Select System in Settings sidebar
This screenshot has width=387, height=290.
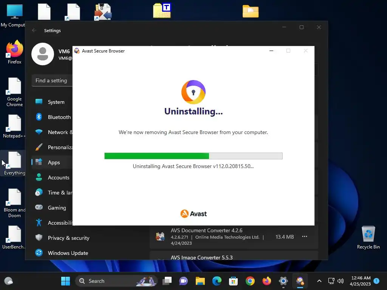point(52,102)
